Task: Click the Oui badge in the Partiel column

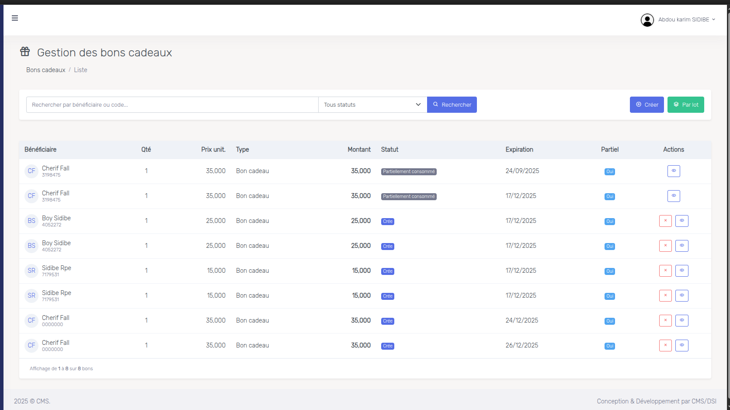Action: tap(609, 171)
